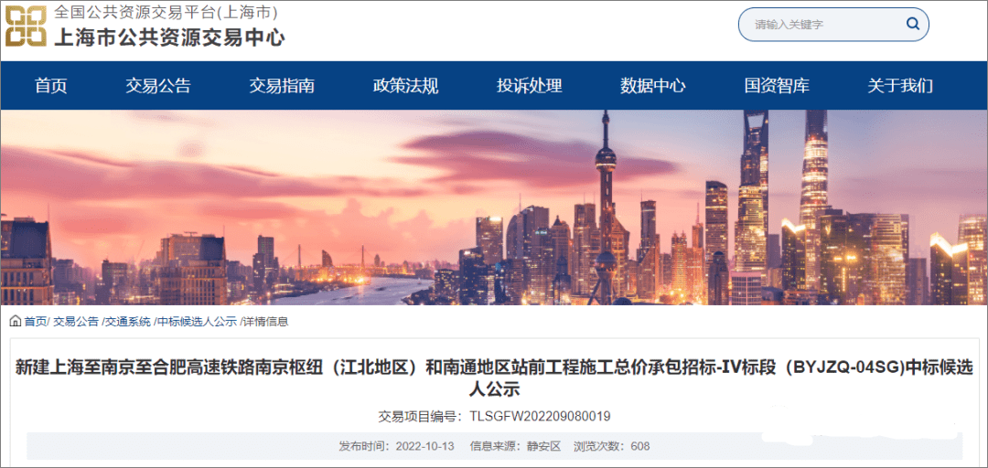
Task: Click the 交易公告 breadcrumb link
Action: pos(76,322)
